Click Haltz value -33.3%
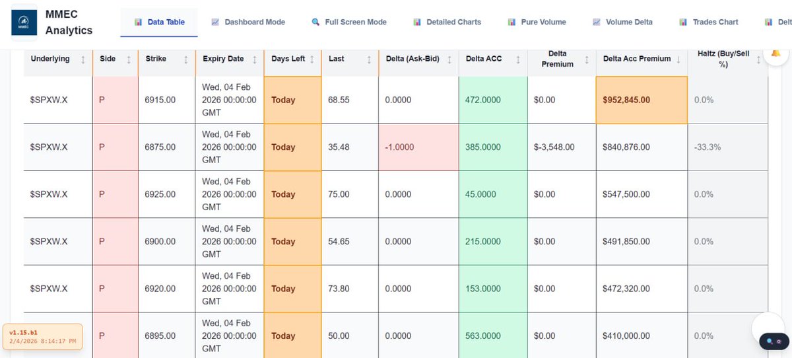 708,147
